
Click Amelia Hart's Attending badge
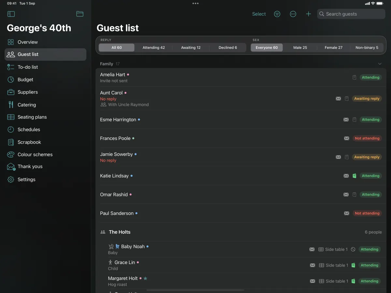click(370, 77)
